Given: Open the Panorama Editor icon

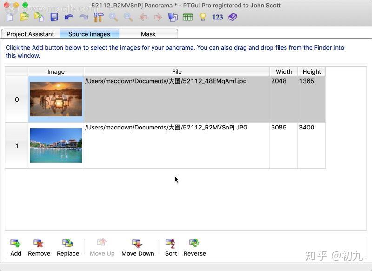Looking at the screenshot, I should point(173,17).
